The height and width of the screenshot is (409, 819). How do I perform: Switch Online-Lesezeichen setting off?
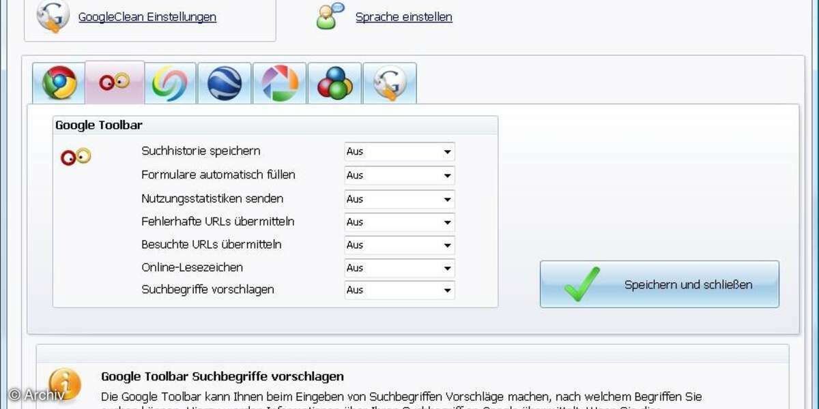[399, 267]
